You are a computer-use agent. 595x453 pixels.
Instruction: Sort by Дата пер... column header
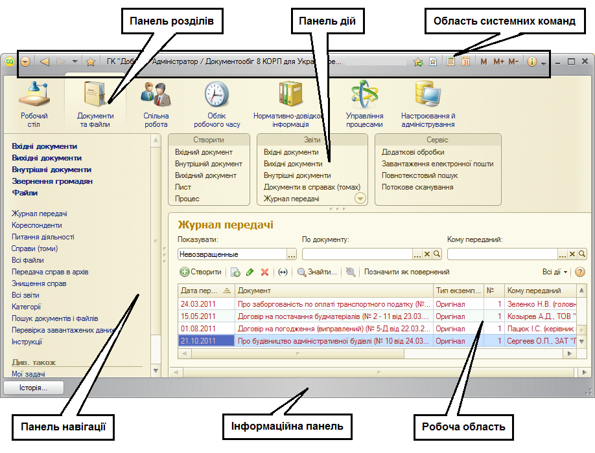click(206, 291)
